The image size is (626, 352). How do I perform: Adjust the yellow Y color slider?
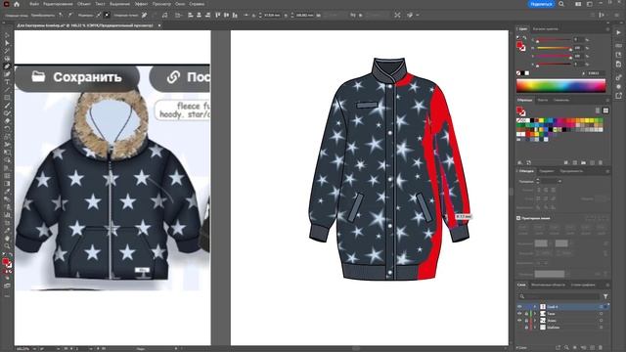point(554,57)
